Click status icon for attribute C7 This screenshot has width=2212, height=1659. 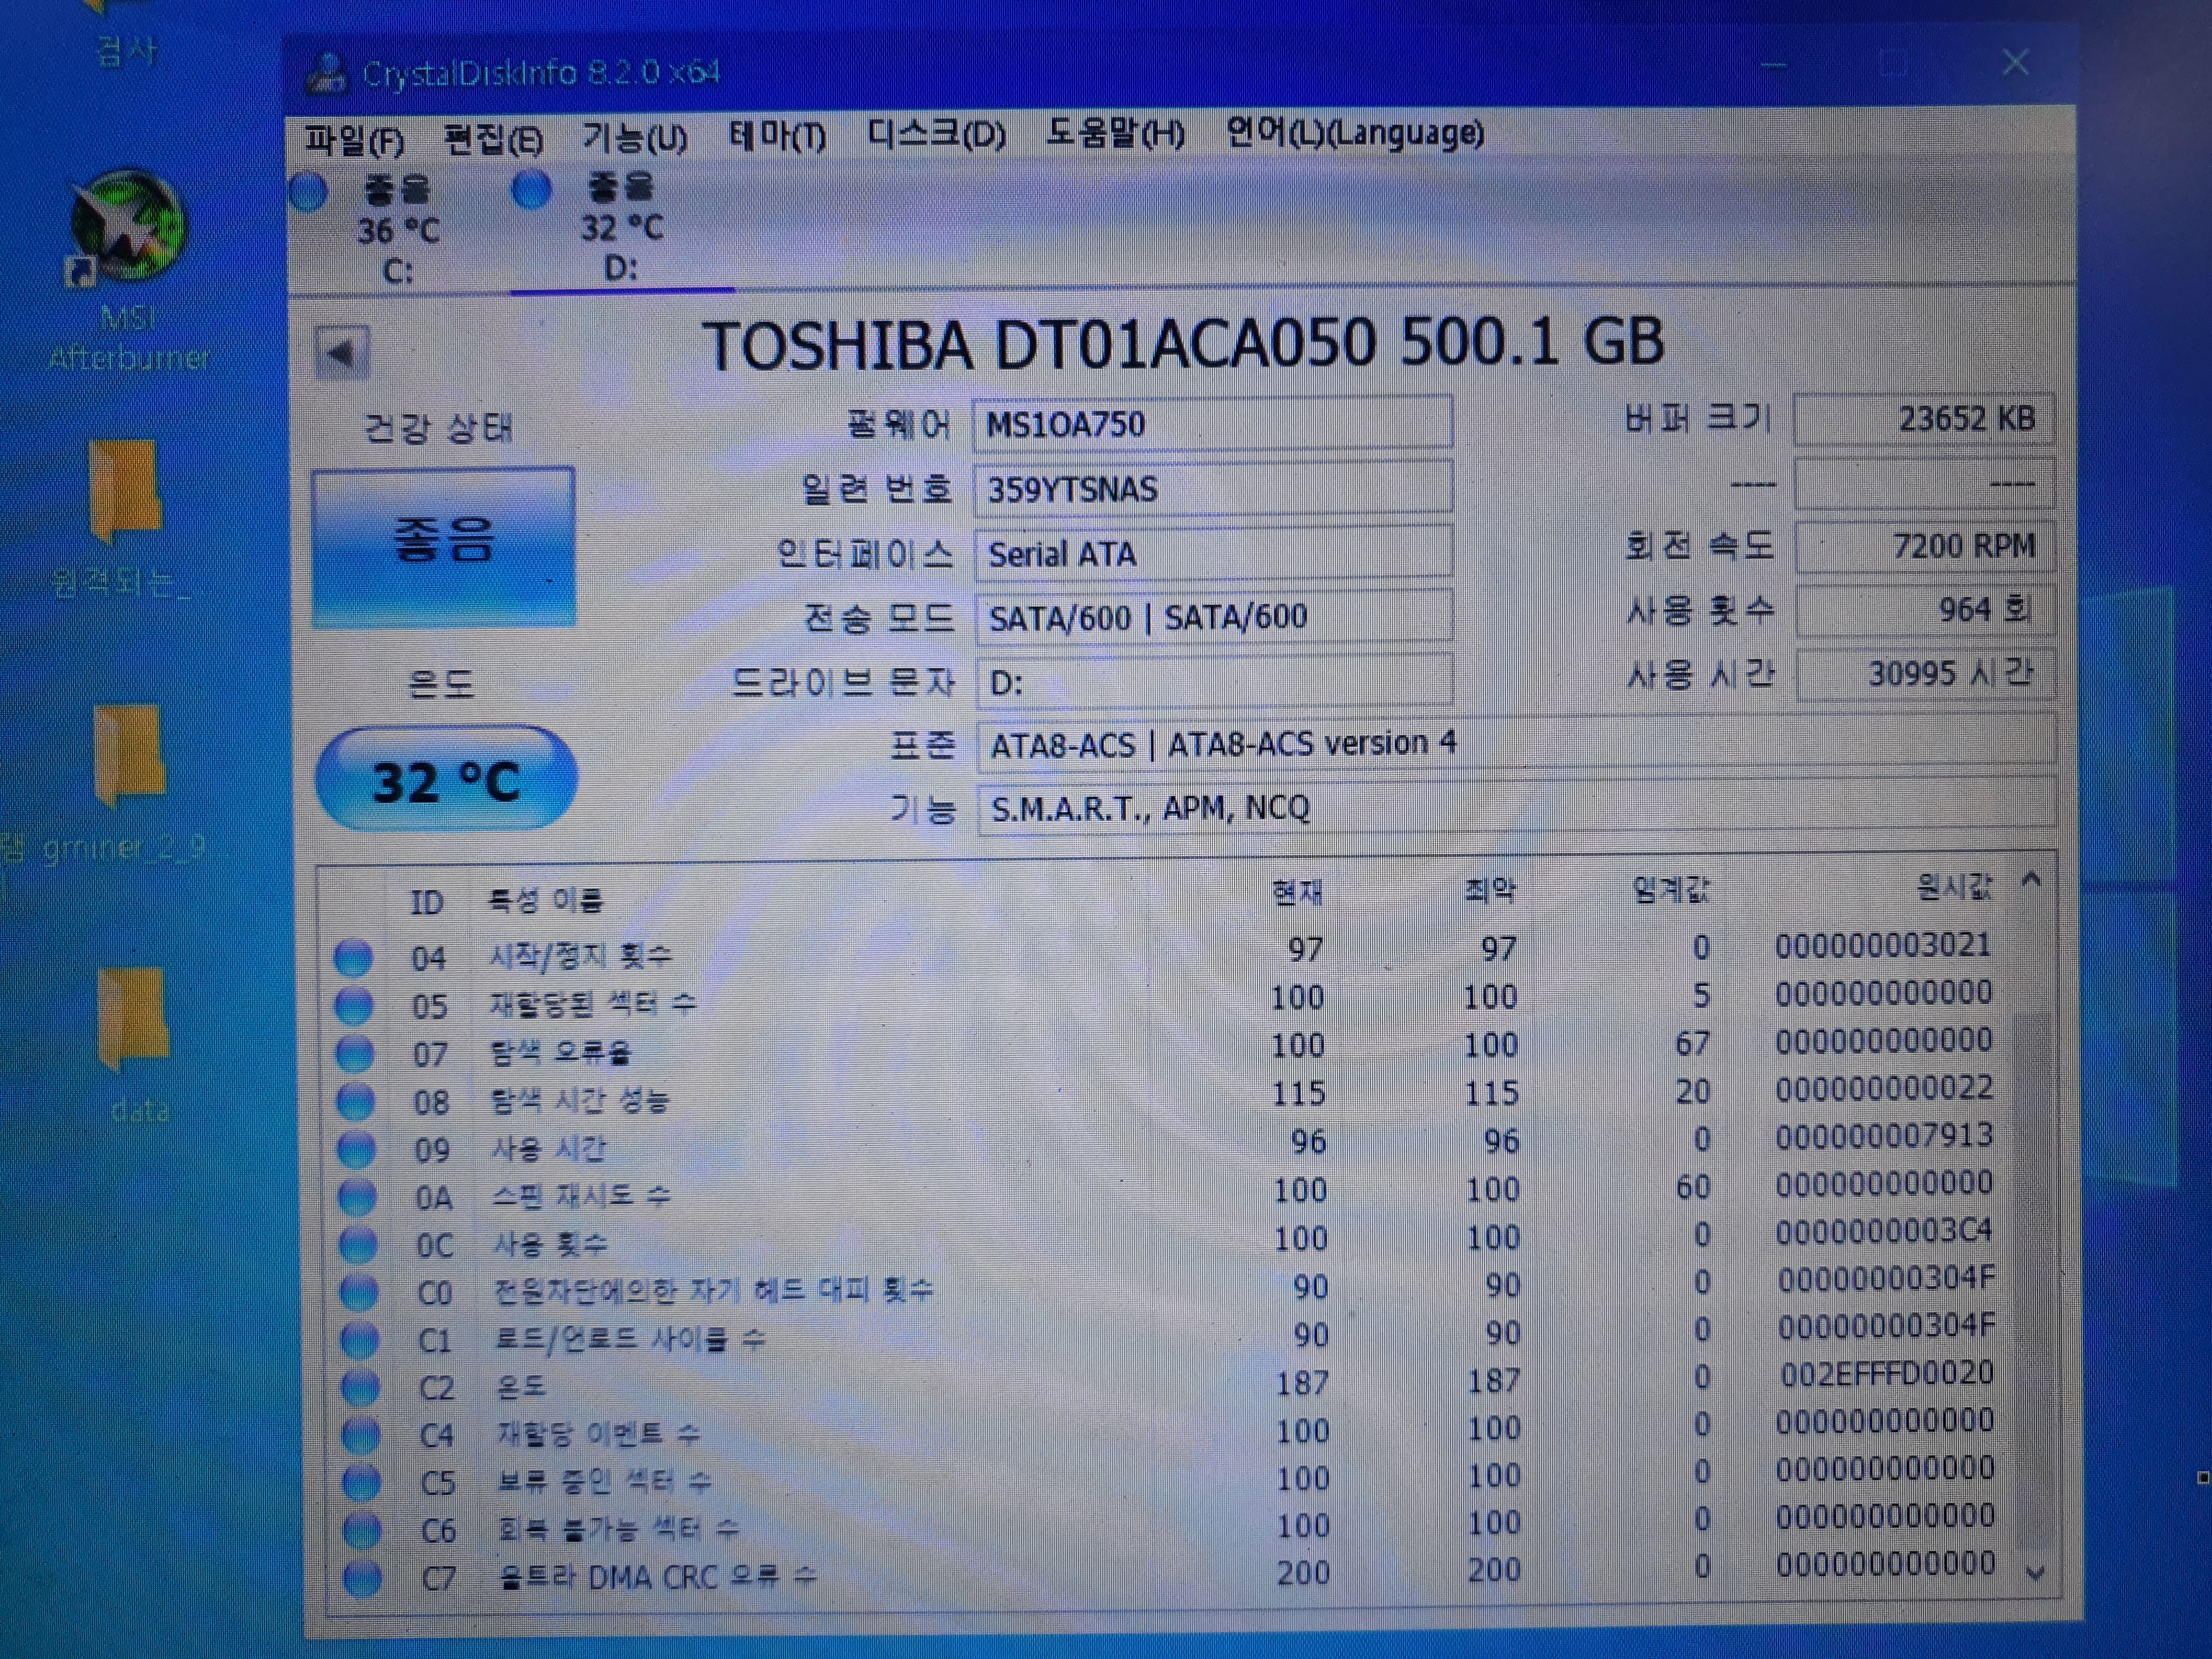click(x=362, y=1577)
